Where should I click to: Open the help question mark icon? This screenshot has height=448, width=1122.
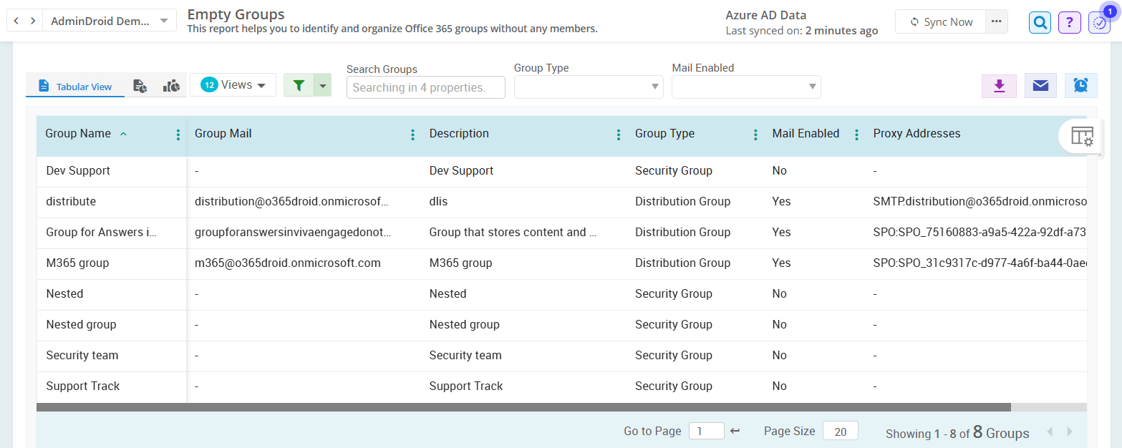point(1069,22)
